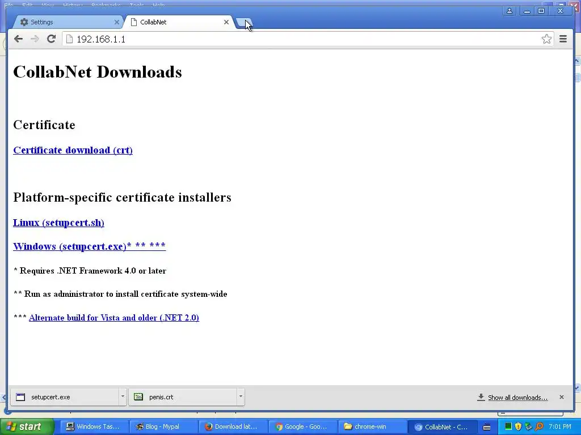581x435 pixels.
Task: Click the Platform-specific certificate installers heading
Action: pyautogui.click(x=123, y=197)
